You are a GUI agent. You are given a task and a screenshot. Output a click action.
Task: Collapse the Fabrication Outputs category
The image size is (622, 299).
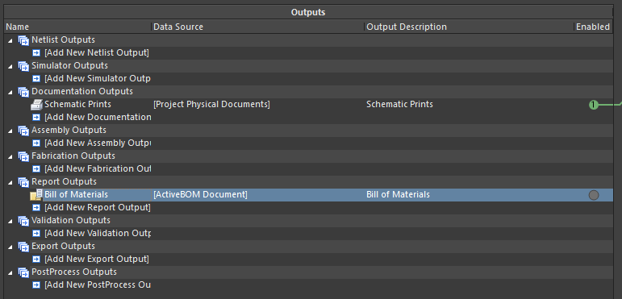click(10, 156)
